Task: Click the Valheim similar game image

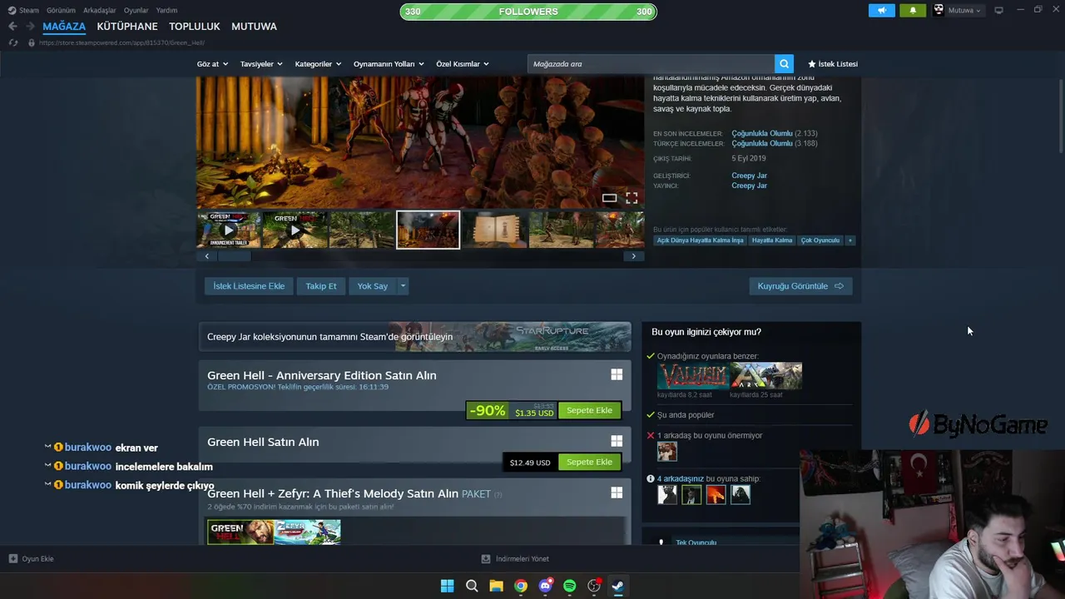Action: tap(692, 376)
